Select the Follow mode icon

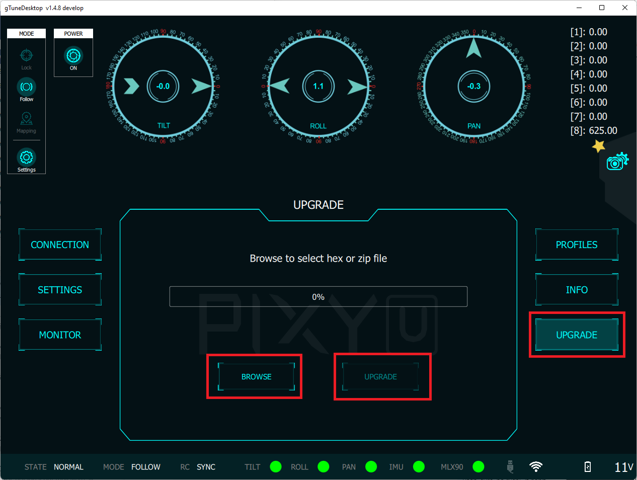26,88
